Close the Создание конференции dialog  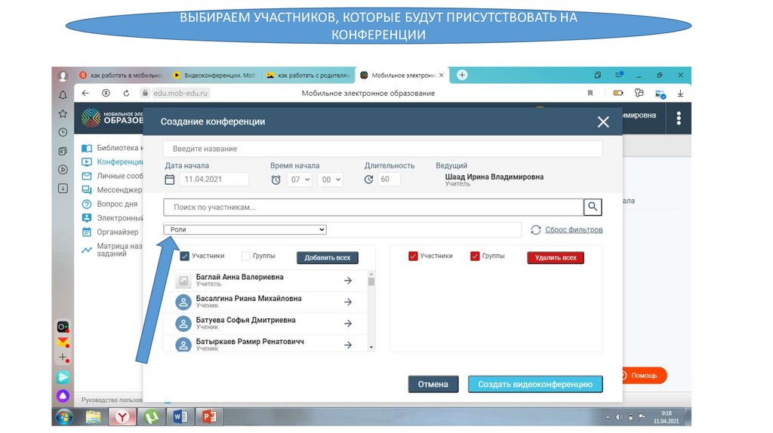pos(602,121)
